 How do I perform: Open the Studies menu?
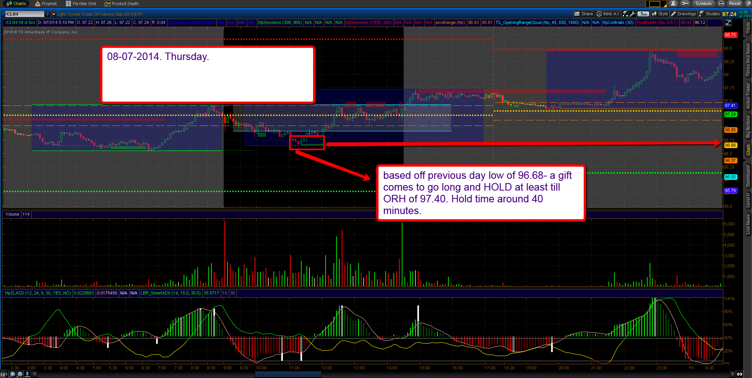pyautogui.click(x=710, y=14)
